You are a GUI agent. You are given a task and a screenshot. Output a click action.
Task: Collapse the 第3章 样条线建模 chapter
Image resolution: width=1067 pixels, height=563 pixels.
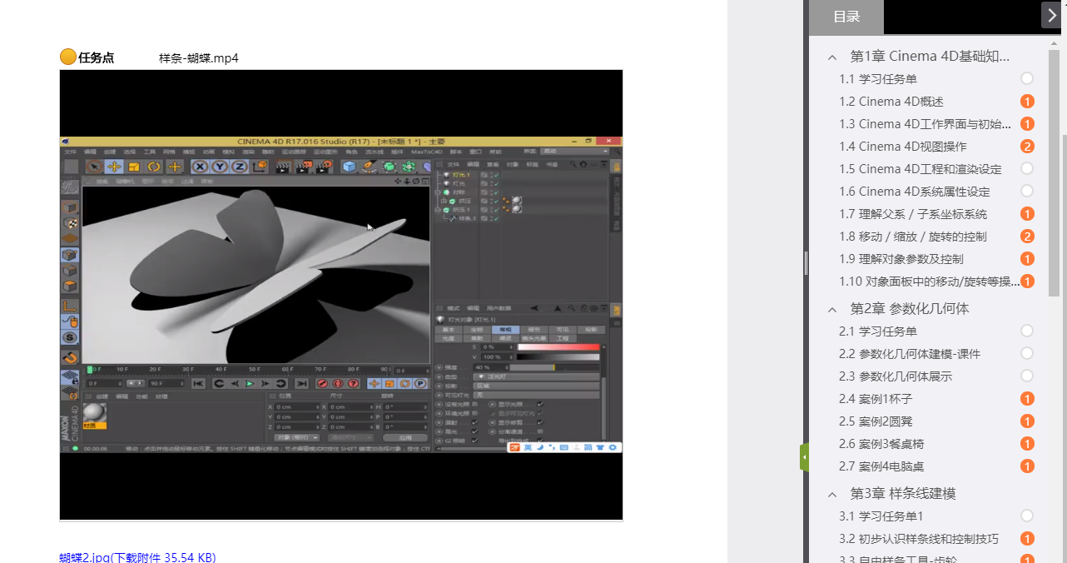coord(831,494)
